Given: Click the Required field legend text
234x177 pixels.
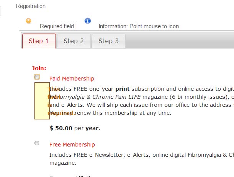Looking at the screenshot, I should [58, 26].
